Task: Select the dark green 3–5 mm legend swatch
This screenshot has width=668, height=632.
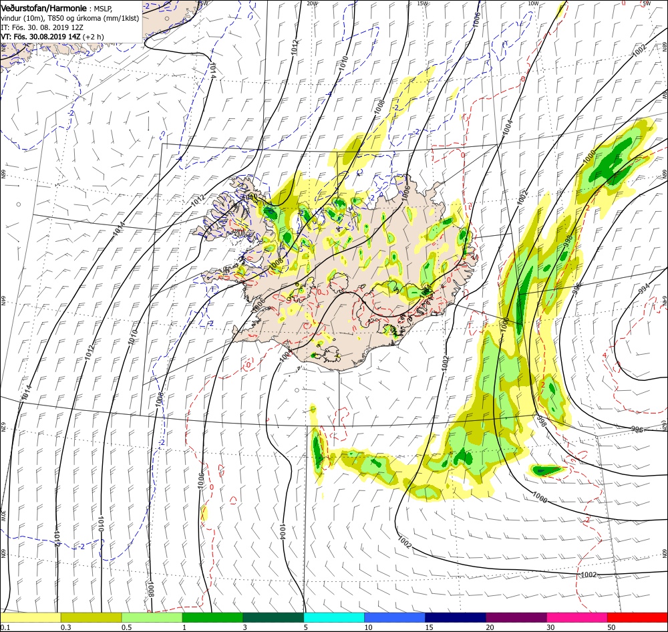Action: [x=273, y=617]
